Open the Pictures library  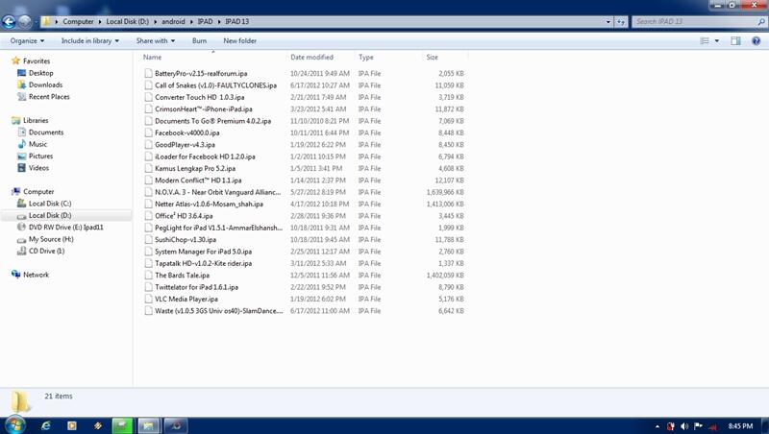click(40, 157)
